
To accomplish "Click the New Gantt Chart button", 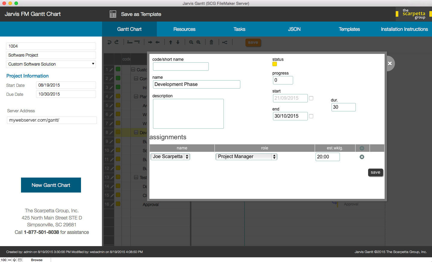I will click(x=51, y=185).
